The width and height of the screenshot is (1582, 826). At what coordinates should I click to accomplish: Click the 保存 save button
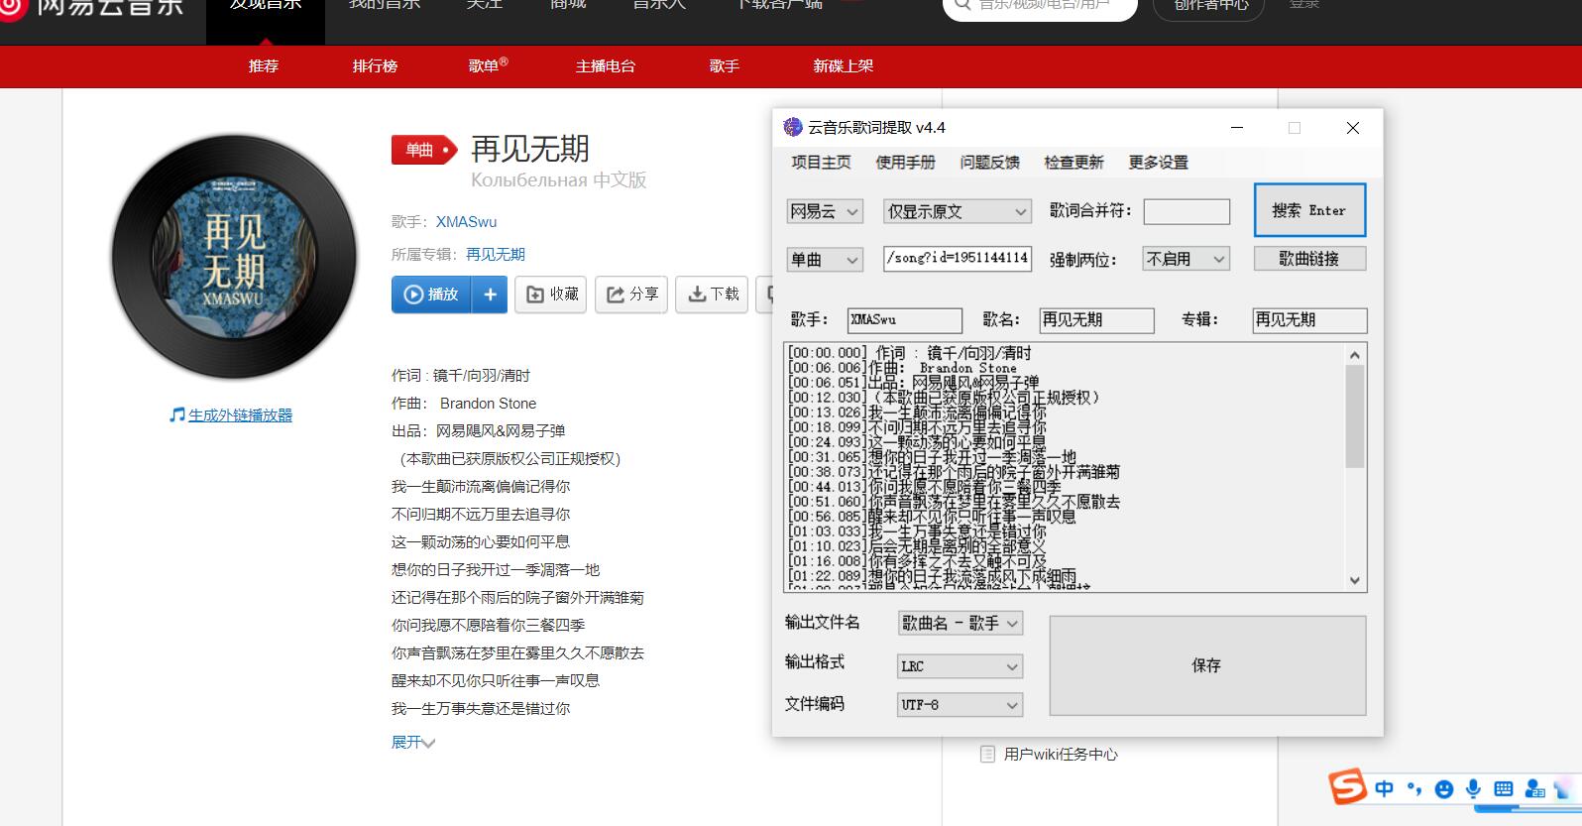(x=1206, y=665)
